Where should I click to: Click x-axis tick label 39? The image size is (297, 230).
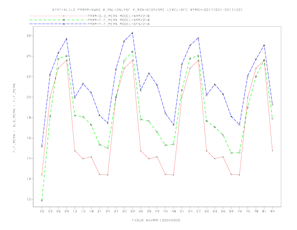[x=149, y=211]
